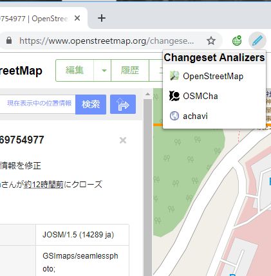Screen dimensions: 271x276
Task: Click the OpenStreetMap browser tab title
Action: point(34,19)
